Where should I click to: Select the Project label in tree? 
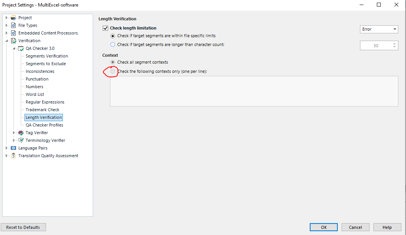tap(25, 18)
